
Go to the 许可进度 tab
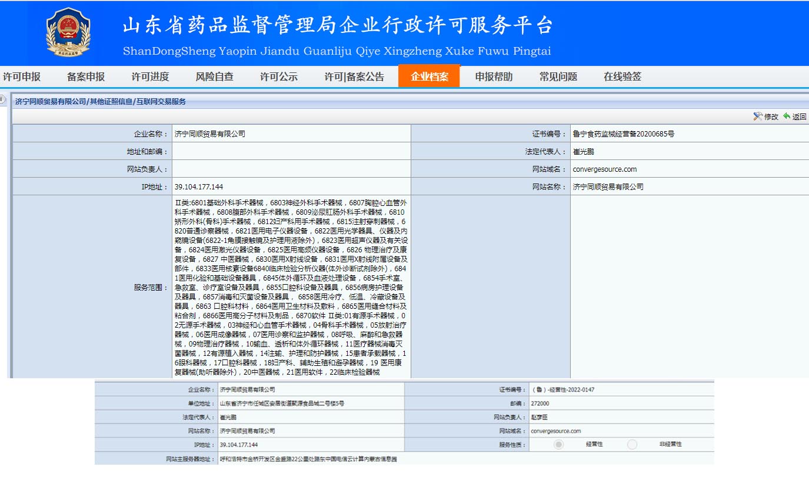tap(150, 76)
